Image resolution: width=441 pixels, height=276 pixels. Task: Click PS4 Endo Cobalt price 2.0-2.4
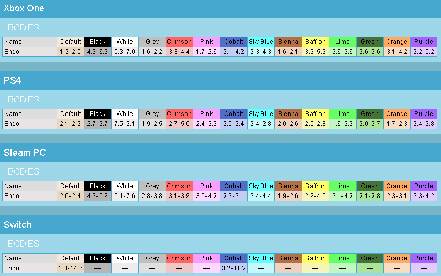click(234, 124)
